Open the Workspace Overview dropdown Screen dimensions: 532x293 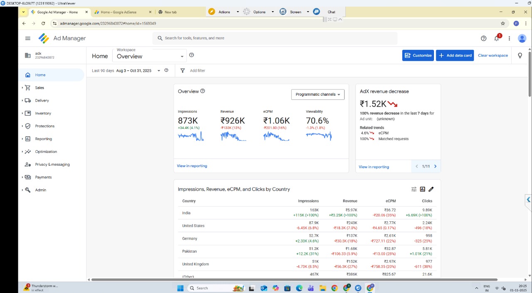[x=150, y=56]
